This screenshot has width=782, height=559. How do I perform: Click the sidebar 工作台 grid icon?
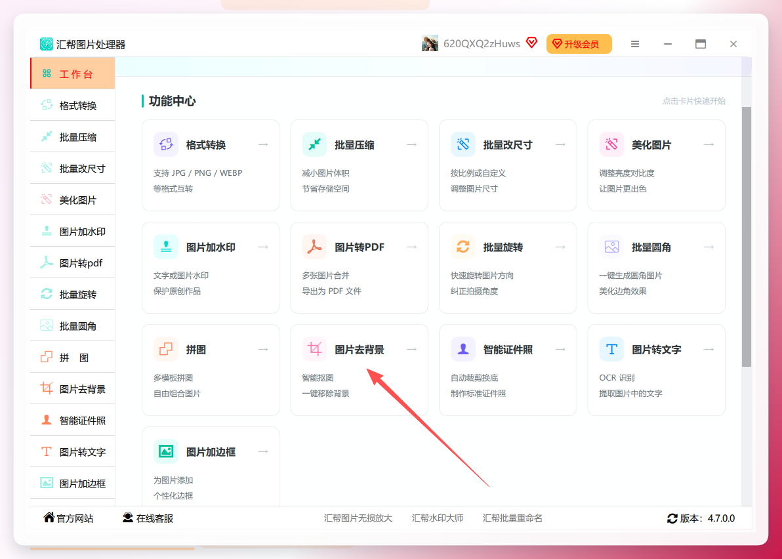(x=47, y=73)
